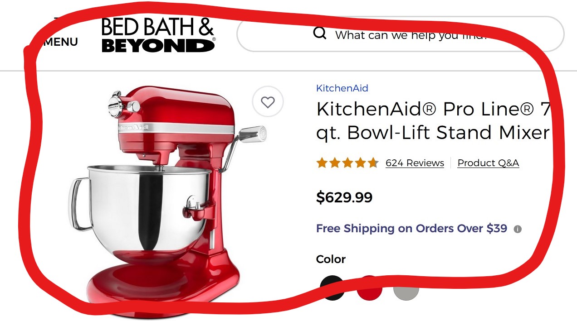Click the KitchenAid Pro Line product title
Image resolution: width=577 pixels, height=321 pixels.
pyautogui.click(x=433, y=120)
